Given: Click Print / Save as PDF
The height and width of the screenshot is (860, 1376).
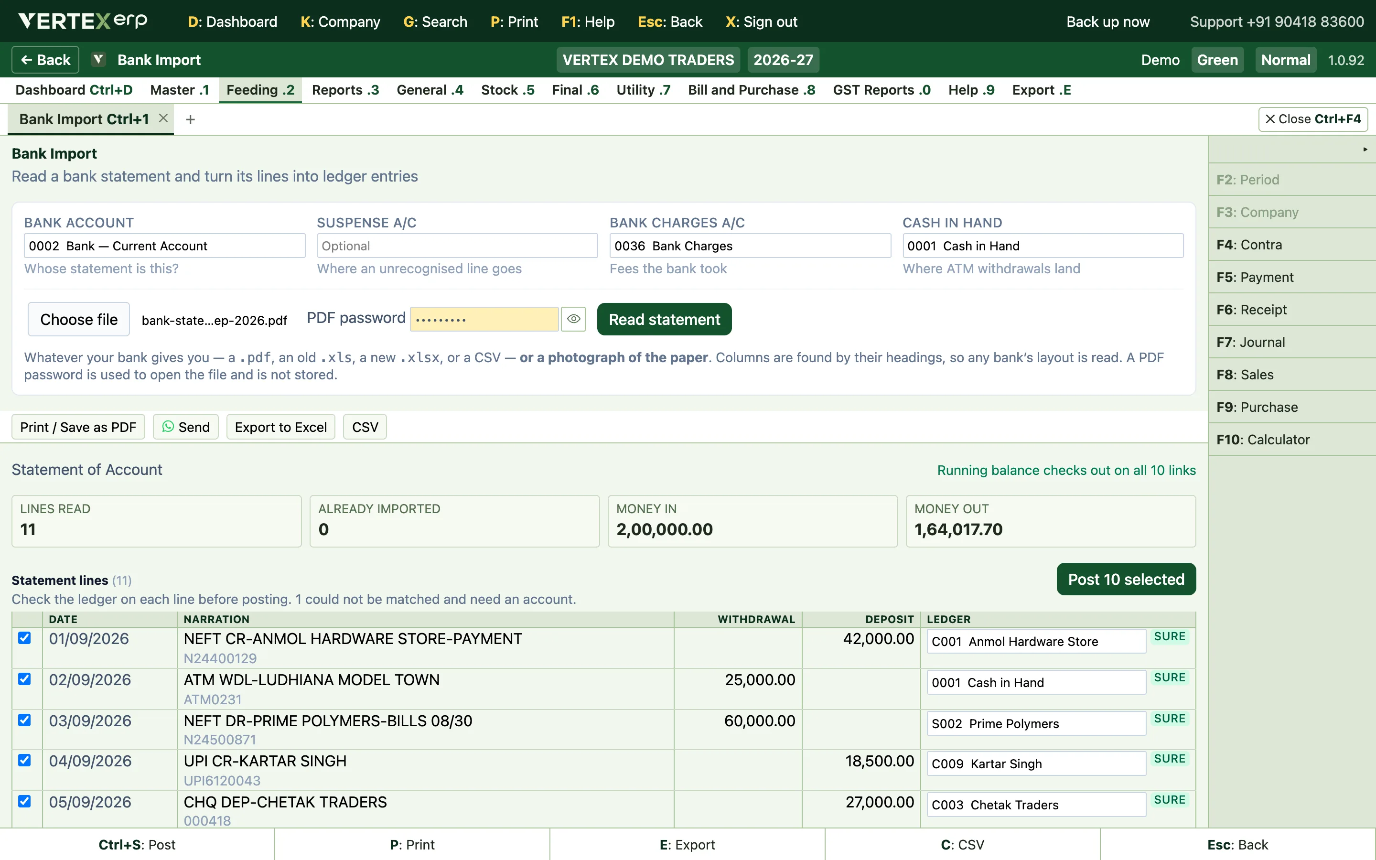Looking at the screenshot, I should pos(78,427).
